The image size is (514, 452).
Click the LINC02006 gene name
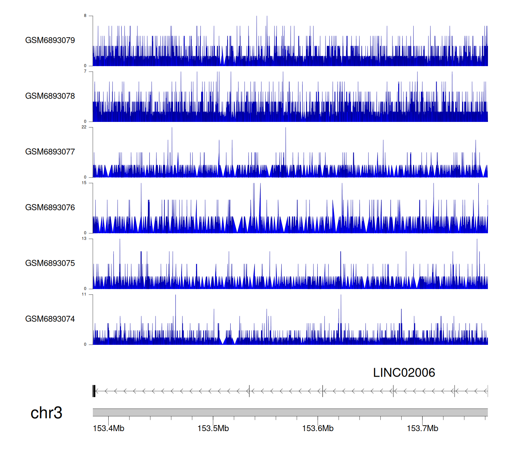click(404, 373)
